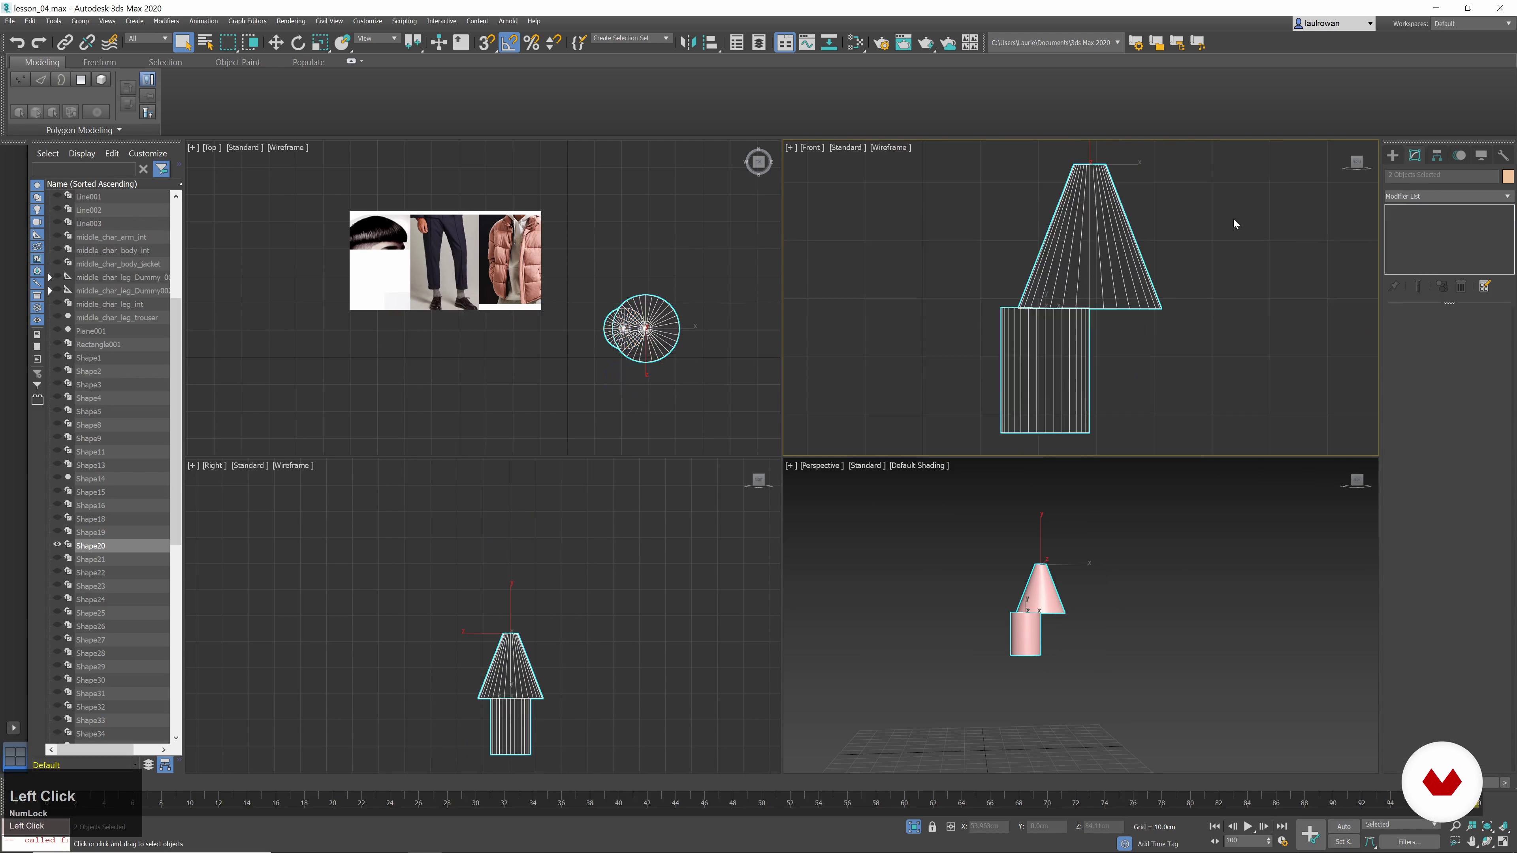Click the Add Time Tag label
Viewport: 1517px width, 853px height.
click(1158, 844)
